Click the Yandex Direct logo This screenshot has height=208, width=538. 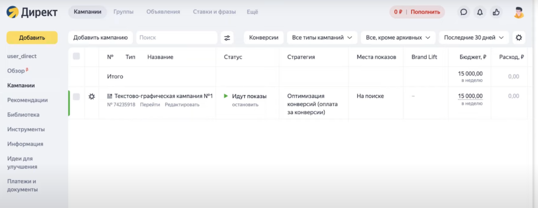pos(32,13)
